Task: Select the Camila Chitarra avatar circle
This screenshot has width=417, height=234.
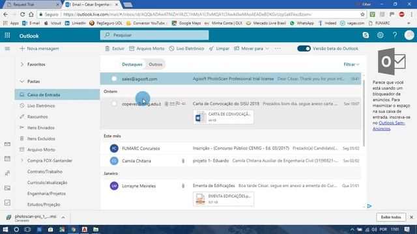Action: [x=114, y=161]
